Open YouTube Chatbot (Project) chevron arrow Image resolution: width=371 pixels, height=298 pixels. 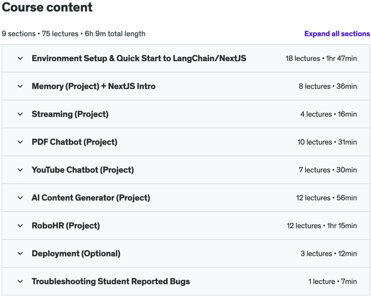coord(20,170)
